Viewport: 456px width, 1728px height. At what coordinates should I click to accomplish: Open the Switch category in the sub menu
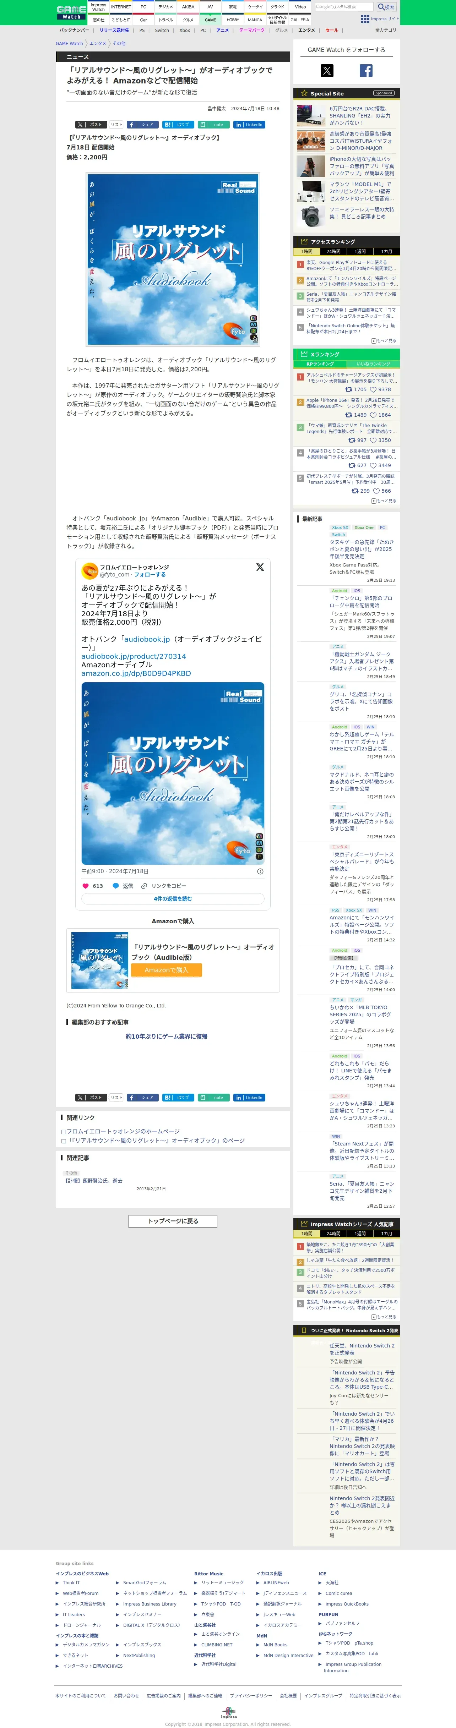click(162, 30)
